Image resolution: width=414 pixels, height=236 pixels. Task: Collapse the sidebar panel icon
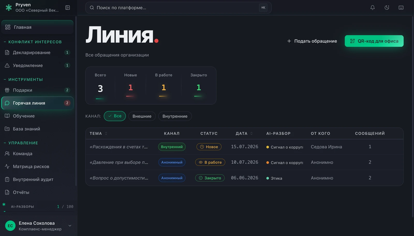(68, 8)
